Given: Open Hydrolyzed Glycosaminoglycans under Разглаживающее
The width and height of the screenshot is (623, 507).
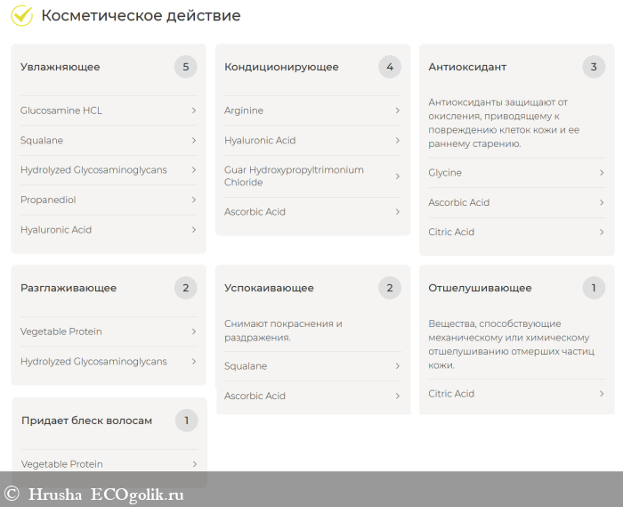Looking at the screenshot, I should tap(109, 362).
